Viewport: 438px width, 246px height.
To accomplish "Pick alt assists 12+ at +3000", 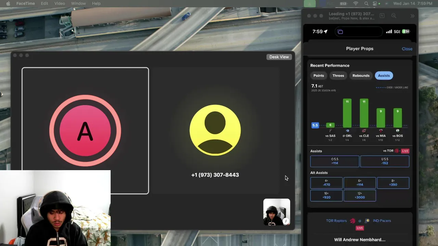I will 360,195.
